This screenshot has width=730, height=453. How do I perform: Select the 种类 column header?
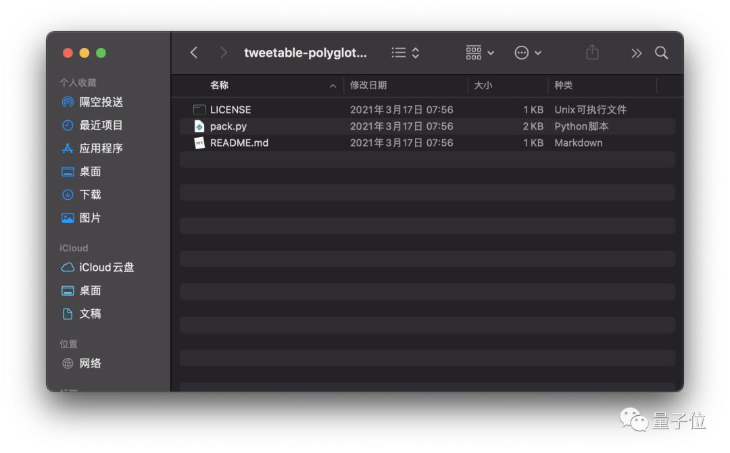click(562, 86)
